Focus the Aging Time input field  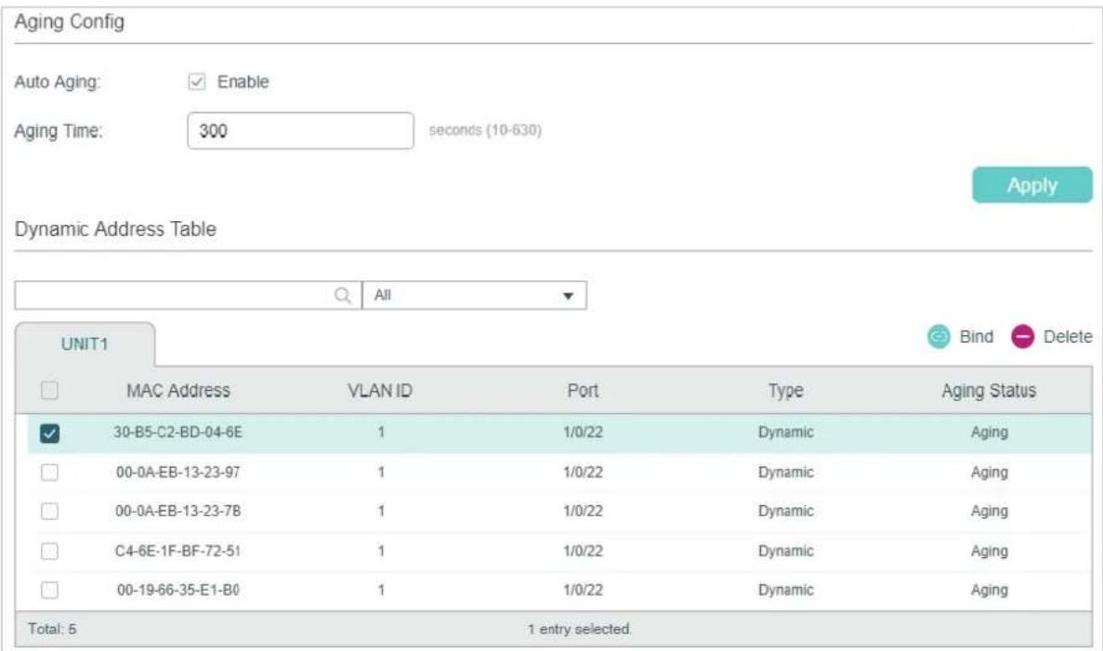point(300,131)
